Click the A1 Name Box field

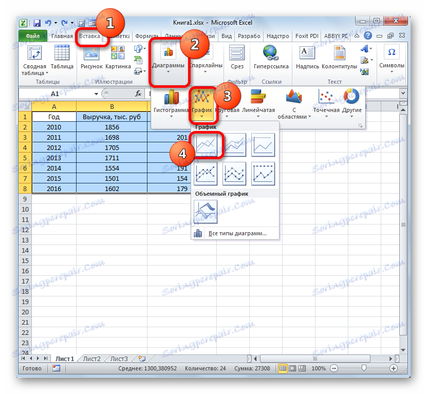click(x=56, y=93)
